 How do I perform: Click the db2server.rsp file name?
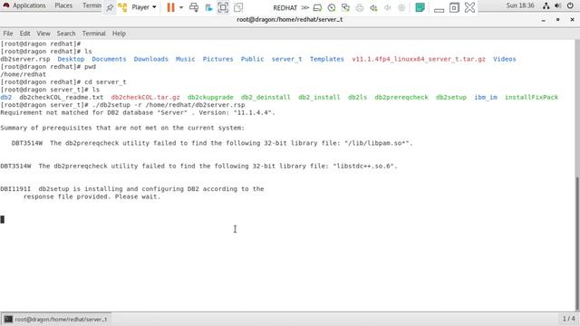(25, 59)
